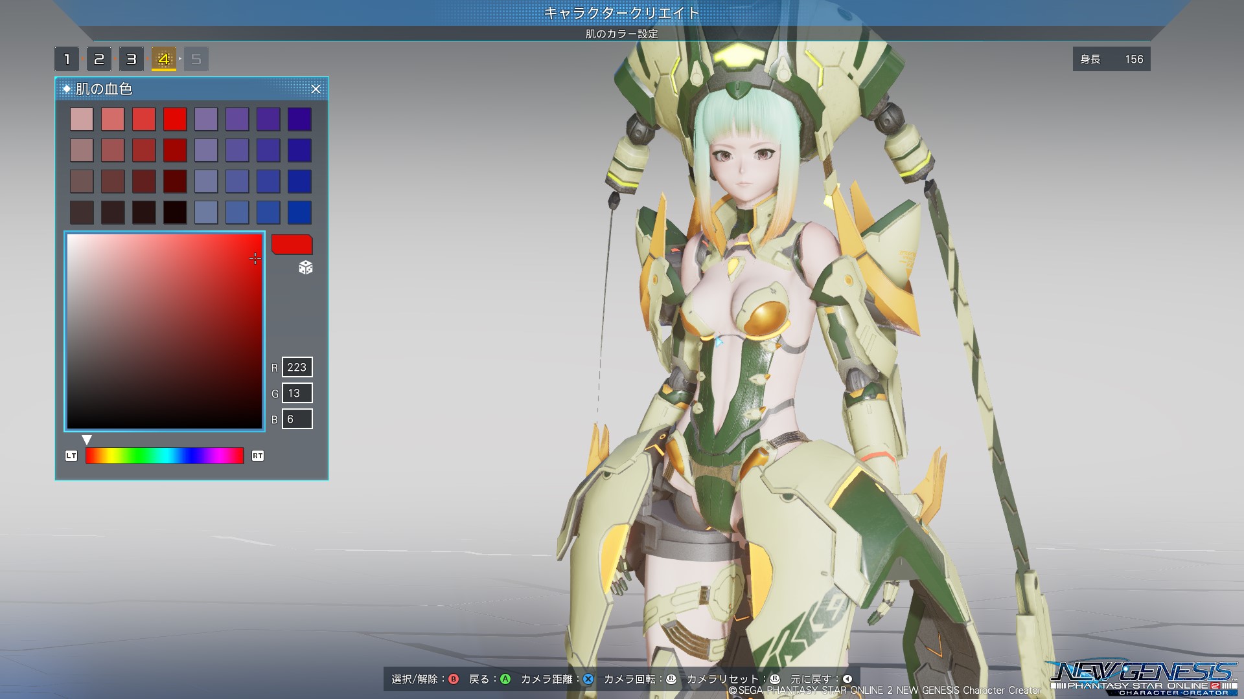The image size is (1244, 699).
Task: Click the random color dice icon
Action: [x=306, y=267]
